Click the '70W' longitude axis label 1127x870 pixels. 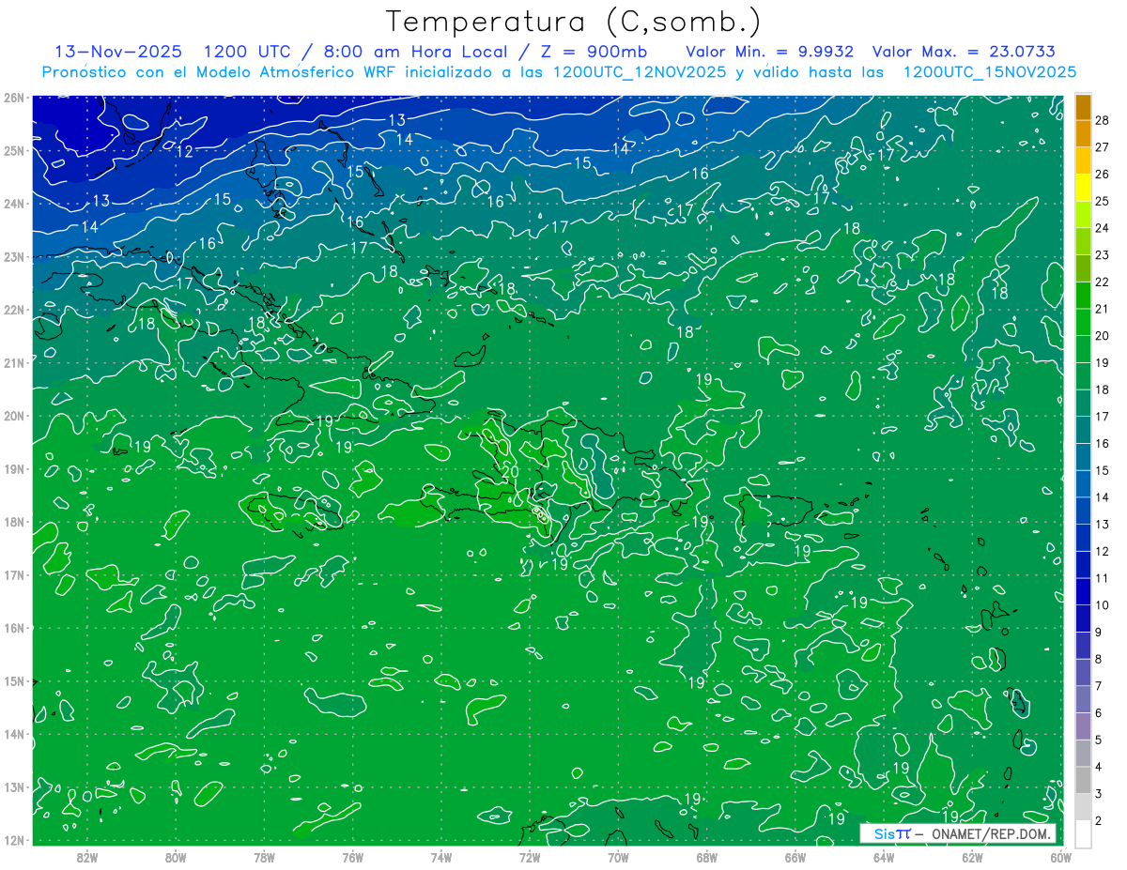618,856
